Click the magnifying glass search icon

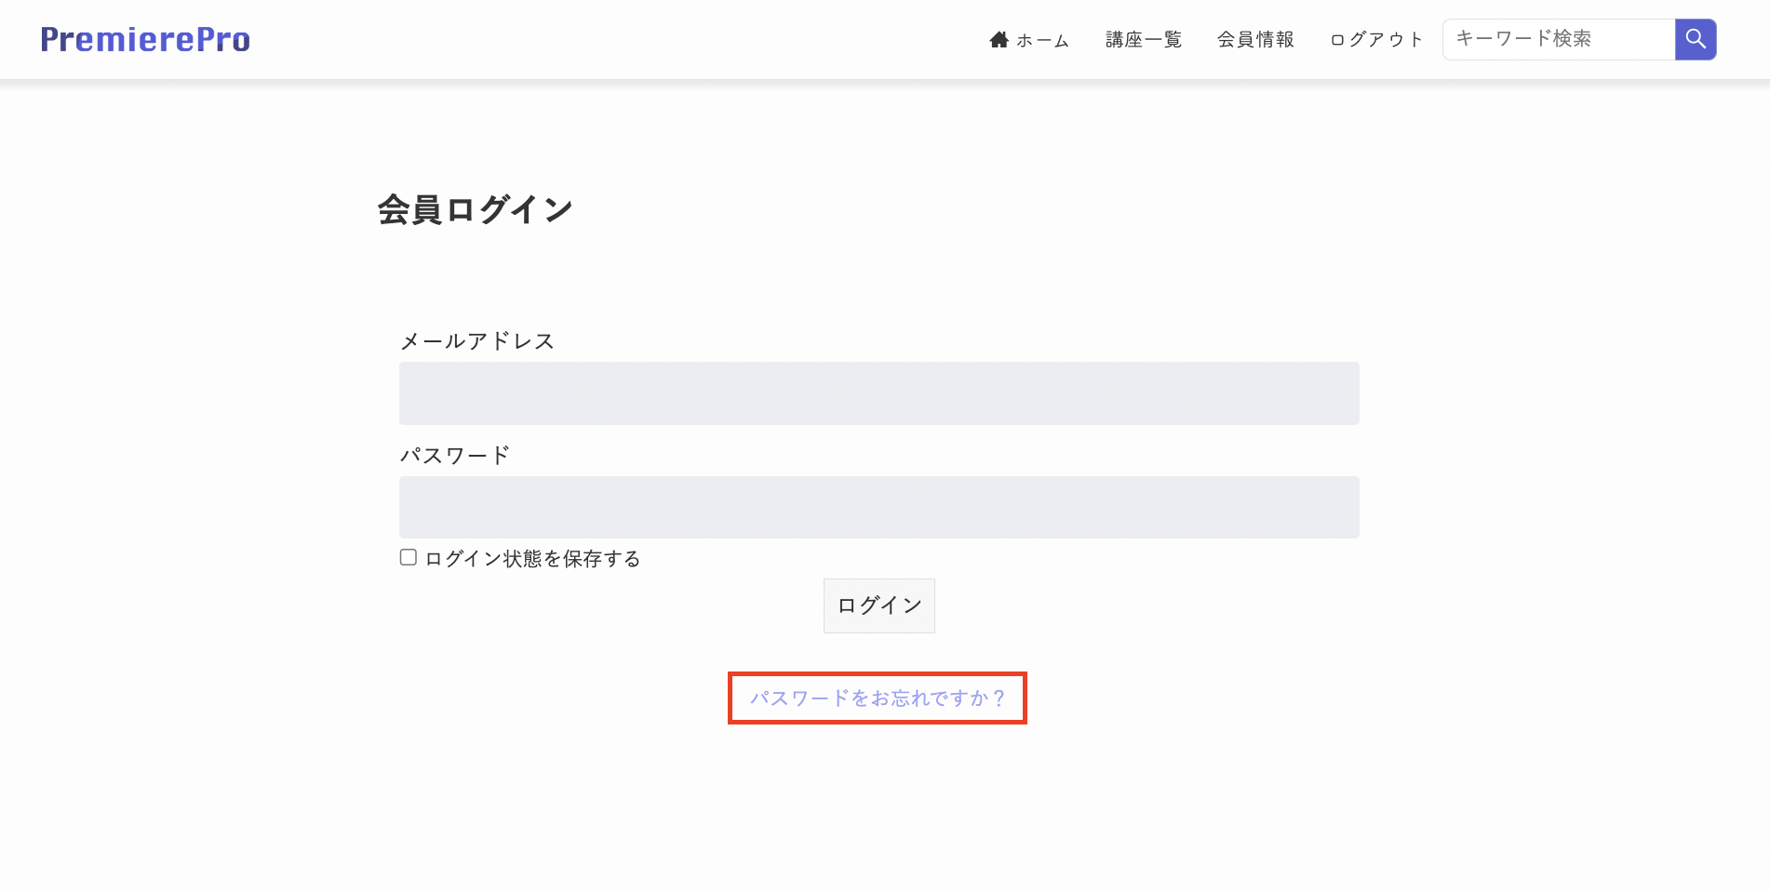click(x=1695, y=38)
